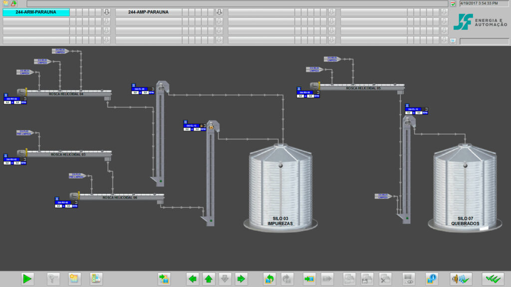
Task: Select the 244-ARM-PARAUNA area tab
Action: [36, 12]
